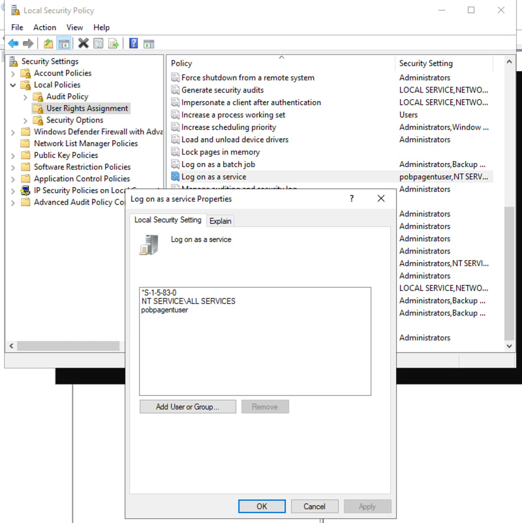522x523 pixels.
Task: Sort by the Security Setting column header
Action: click(x=444, y=63)
